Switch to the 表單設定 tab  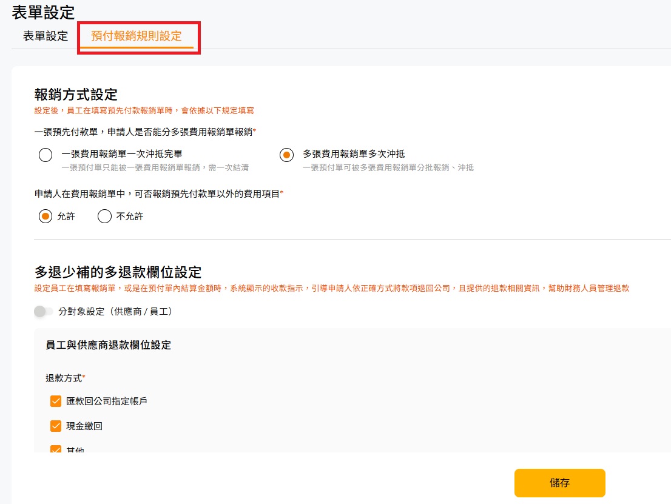[x=46, y=36]
